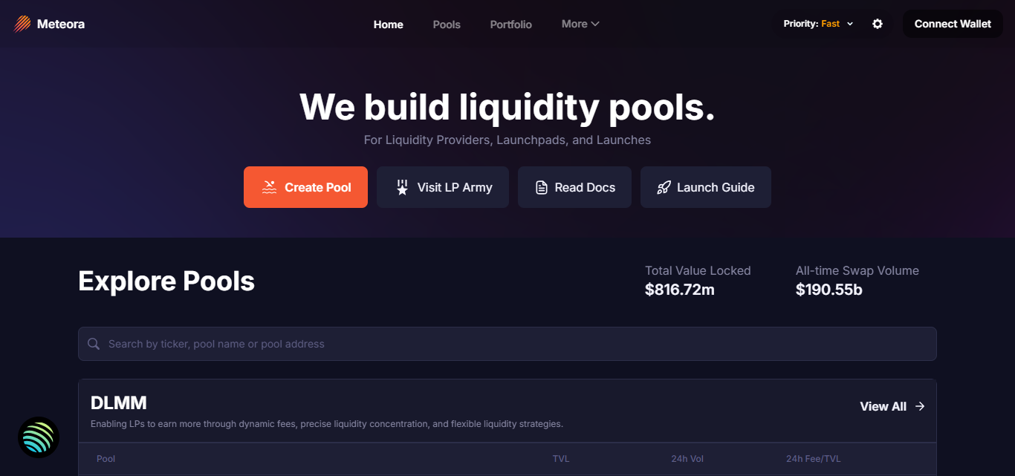Click the rocket icon on Launch Guide

[664, 187]
